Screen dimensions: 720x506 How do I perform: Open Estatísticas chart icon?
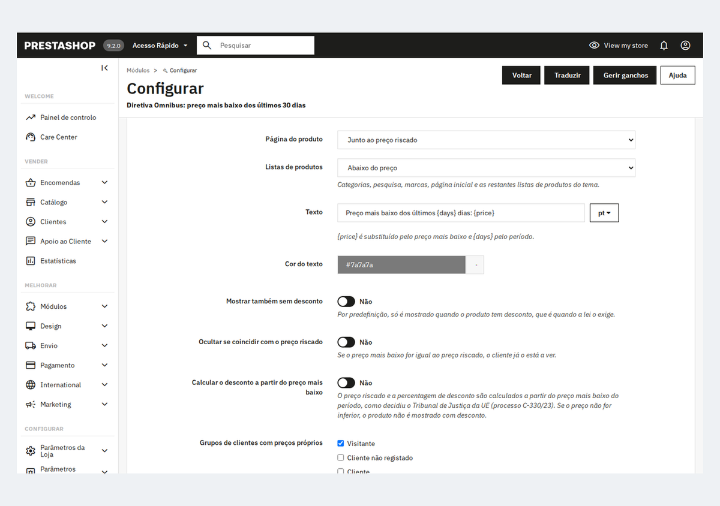point(31,261)
